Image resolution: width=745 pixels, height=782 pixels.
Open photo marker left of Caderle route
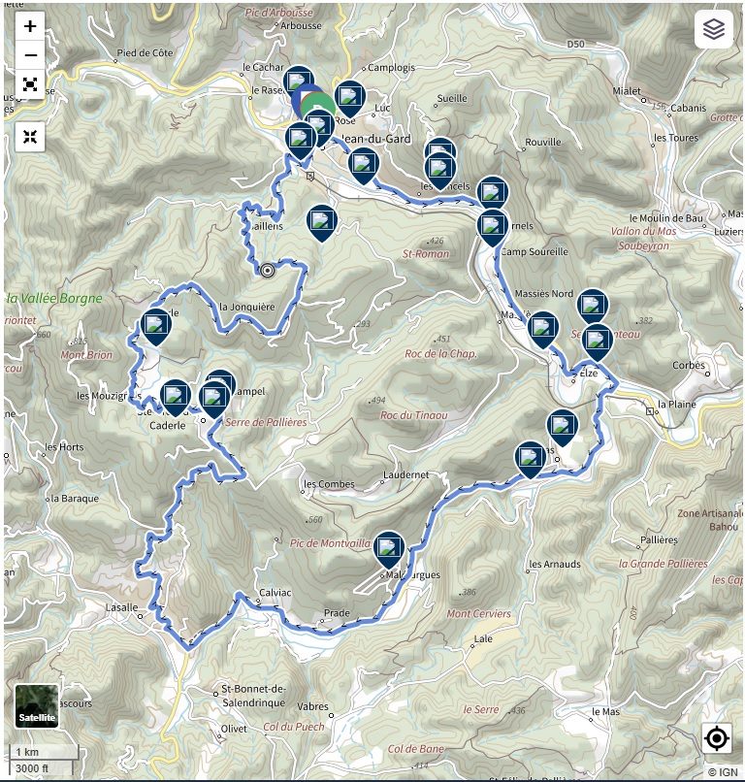coord(156,327)
